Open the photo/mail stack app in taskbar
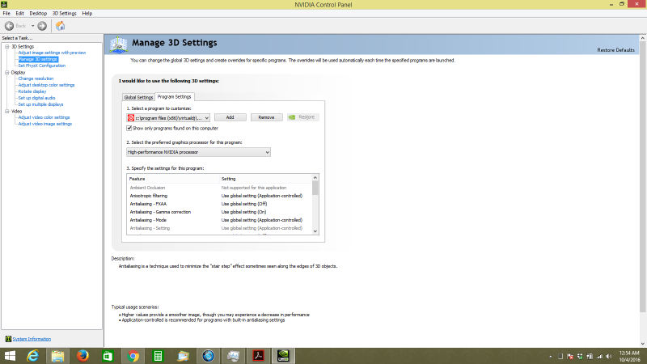647x364 pixels. pyautogui.click(x=184, y=356)
